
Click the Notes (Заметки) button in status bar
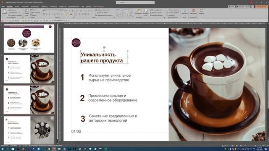coord(225,146)
